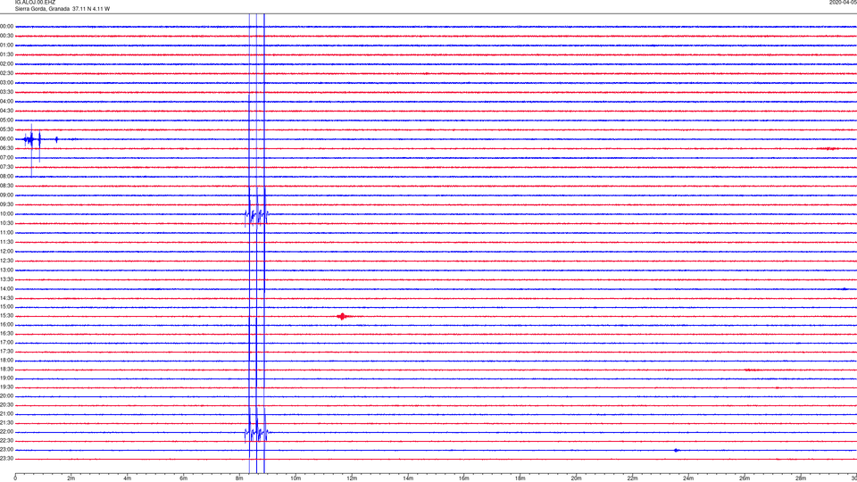The width and height of the screenshot is (857, 482).
Task: Select the 11:00 trace time label
Action: [6, 232]
